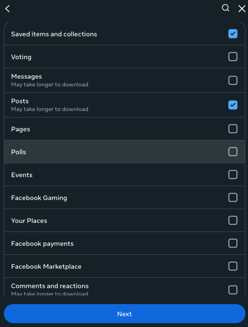The width and height of the screenshot is (248, 327).
Task: Click the blue Next button
Action: (125, 314)
